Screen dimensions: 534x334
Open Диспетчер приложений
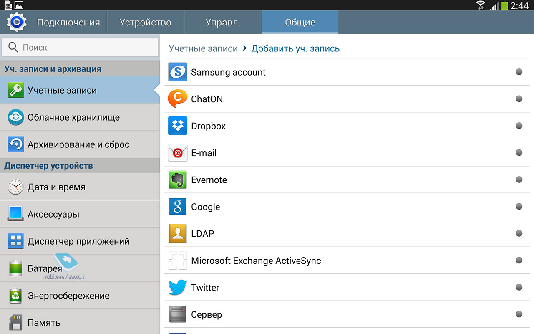click(x=80, y=241)
